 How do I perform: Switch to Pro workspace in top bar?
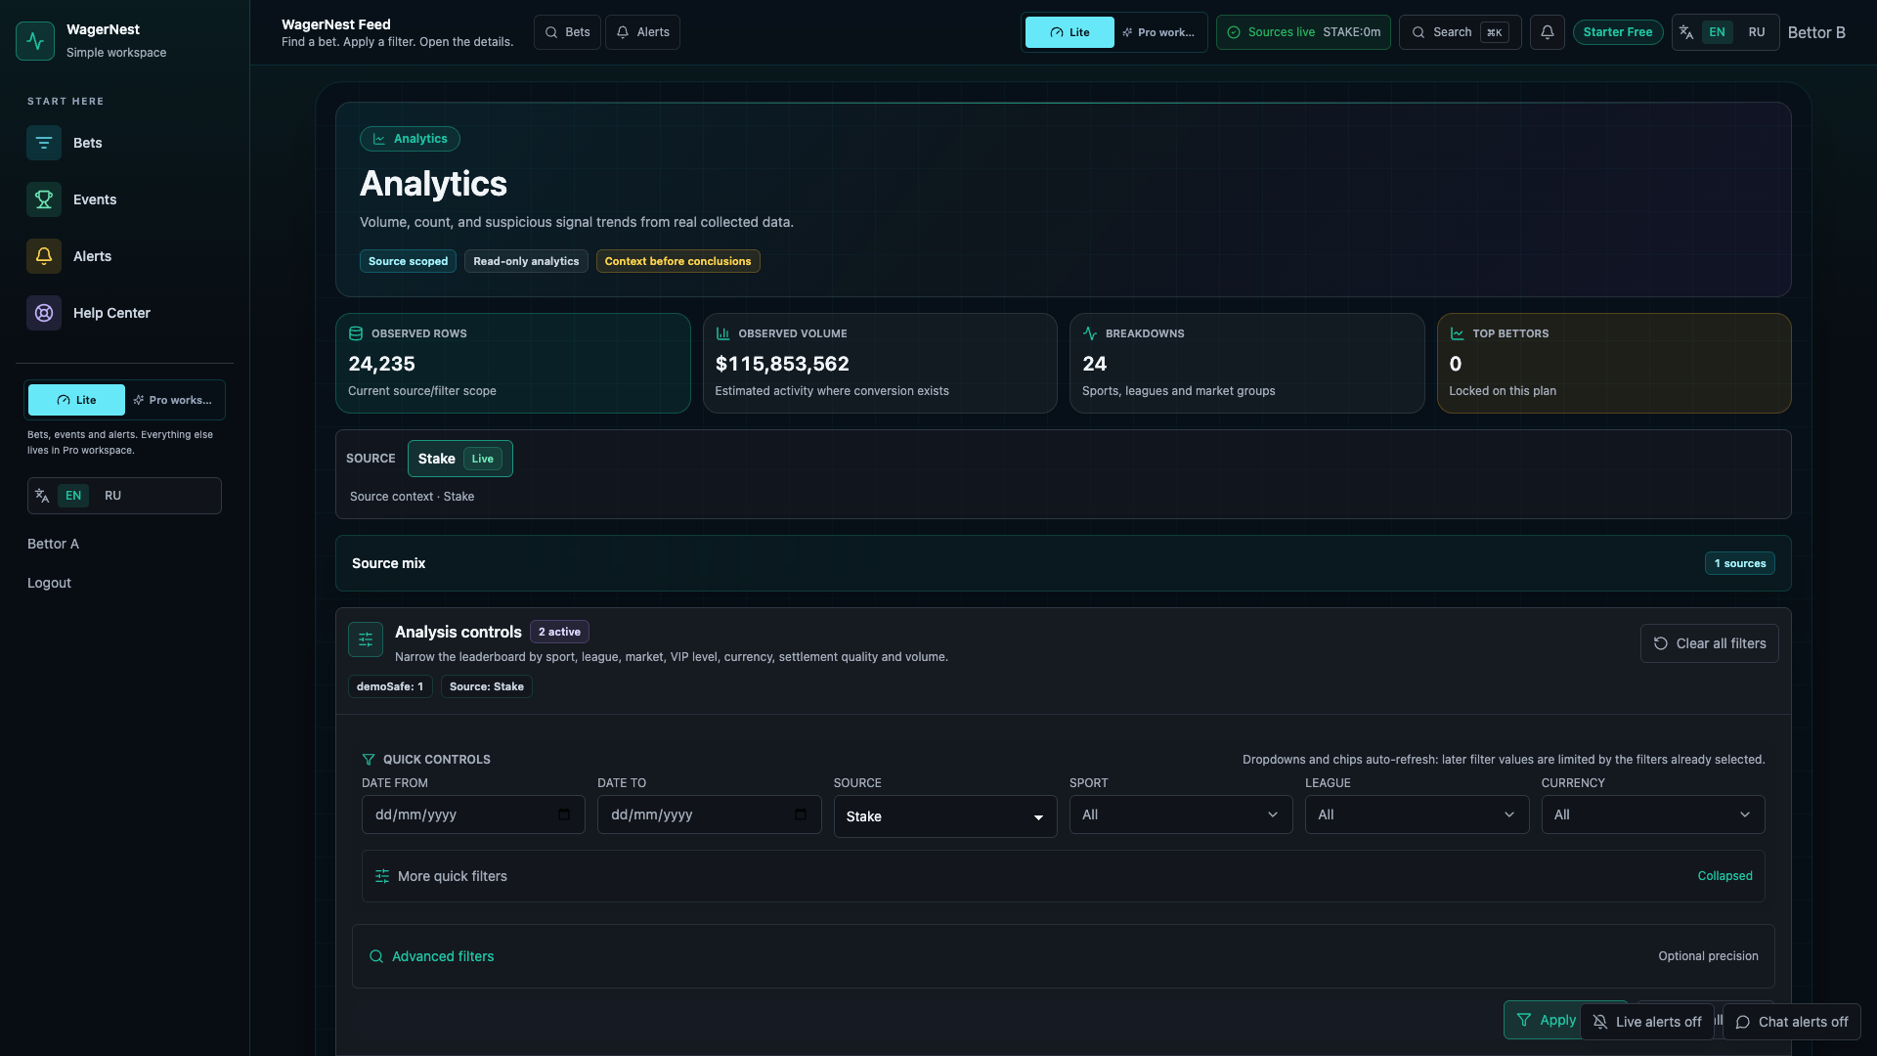(1158, 32)
